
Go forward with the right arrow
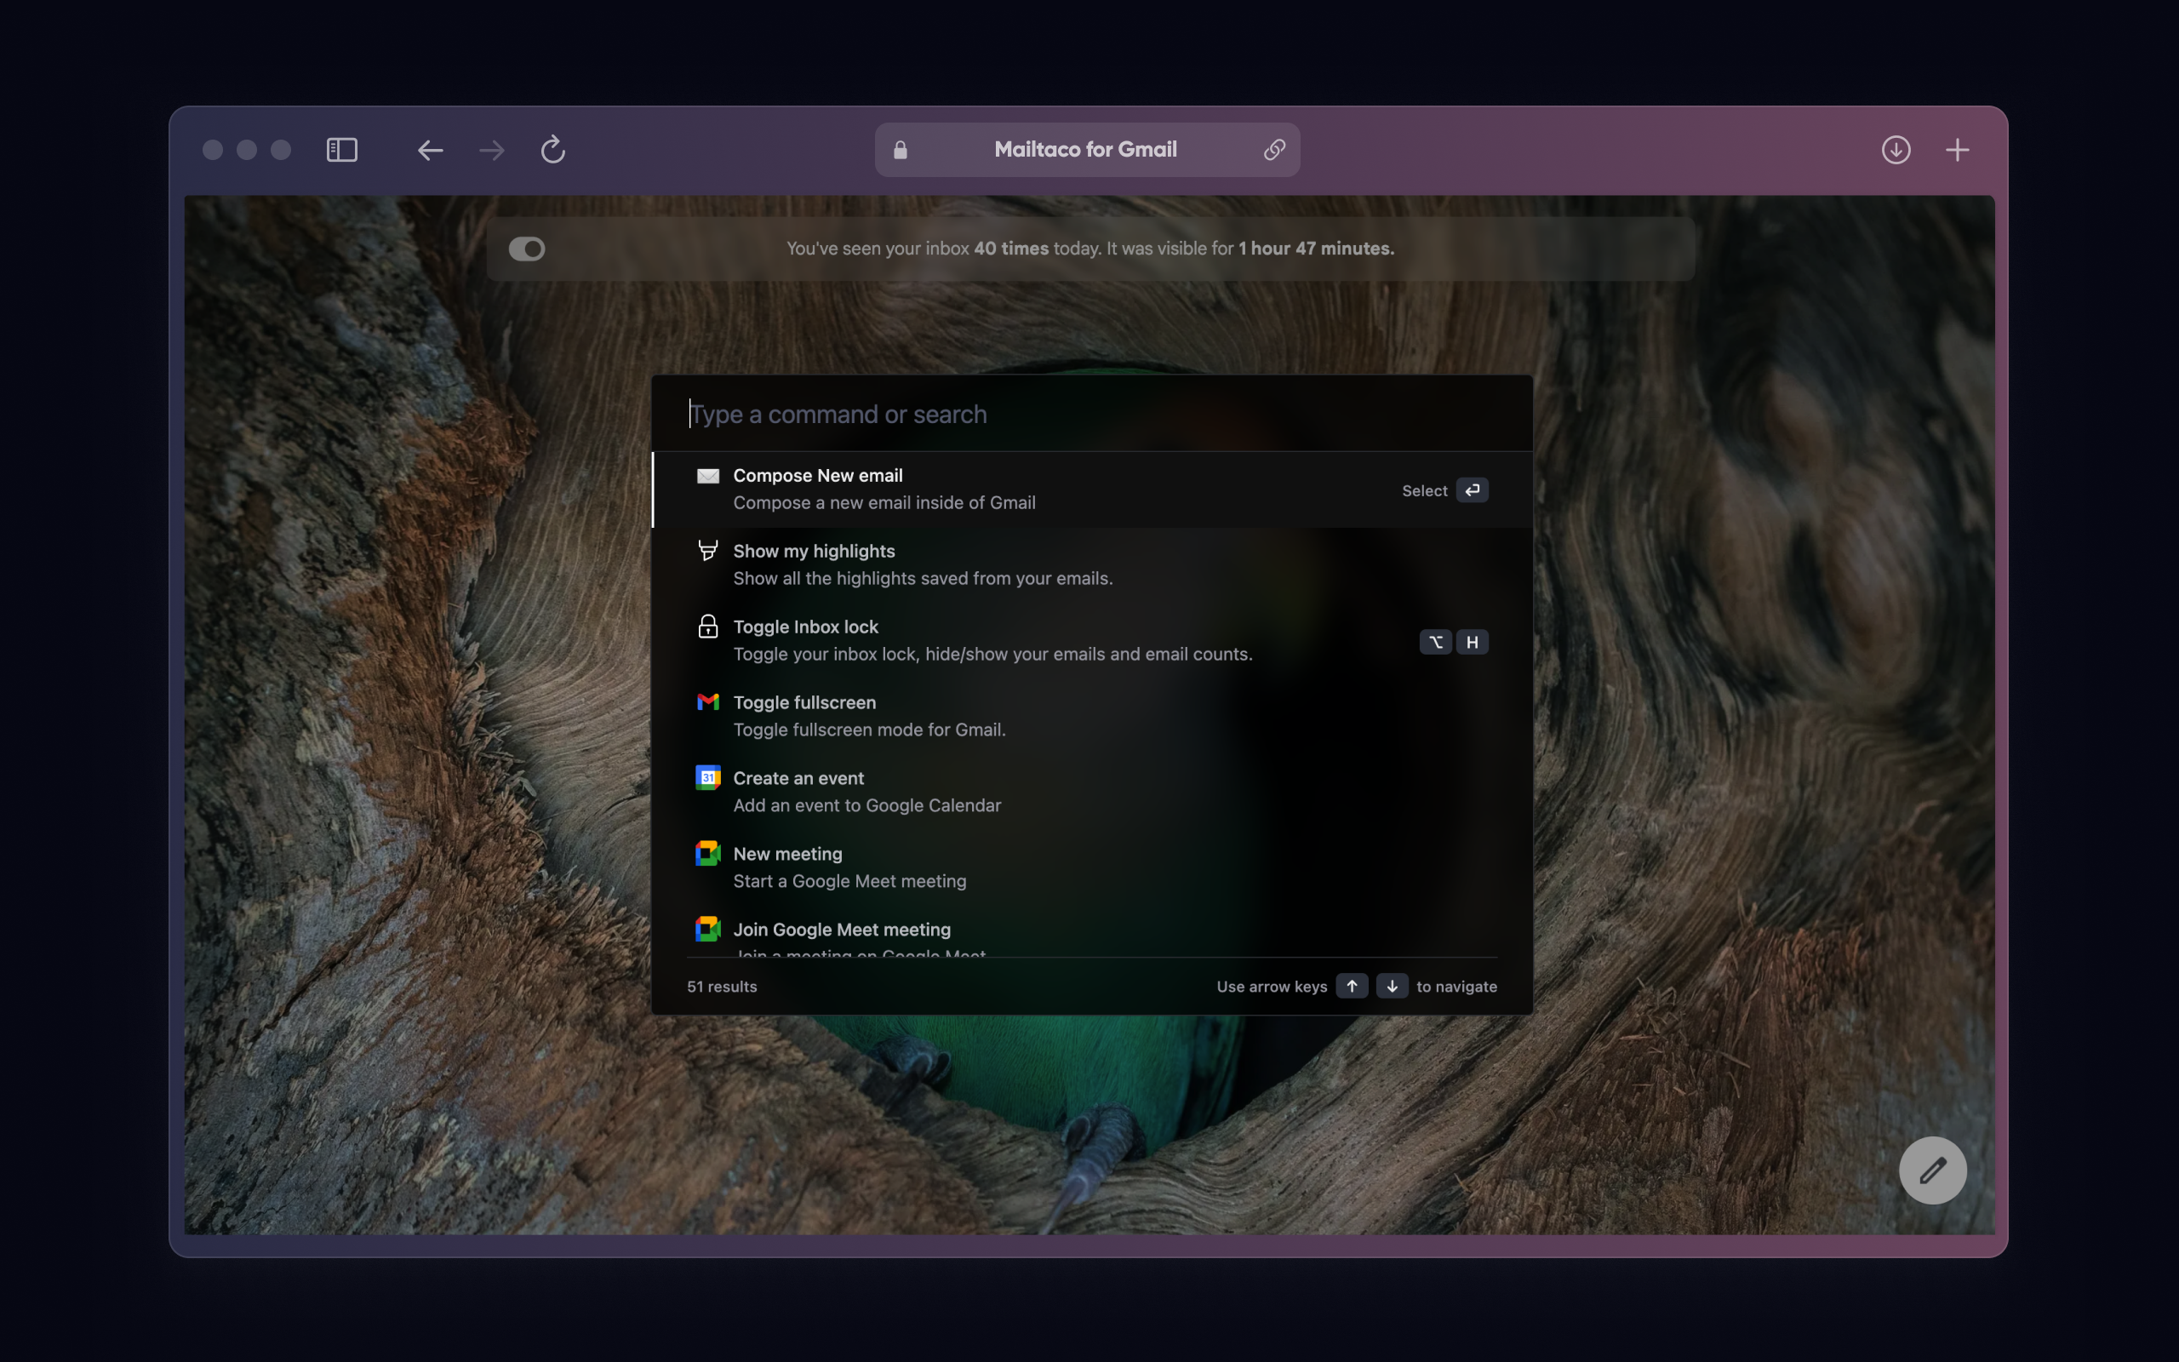point(492,150)
